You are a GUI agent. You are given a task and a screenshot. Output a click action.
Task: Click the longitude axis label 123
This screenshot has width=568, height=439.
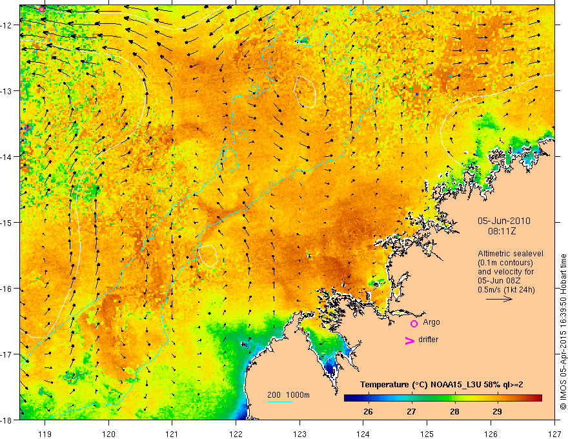(x=299, y=434)
